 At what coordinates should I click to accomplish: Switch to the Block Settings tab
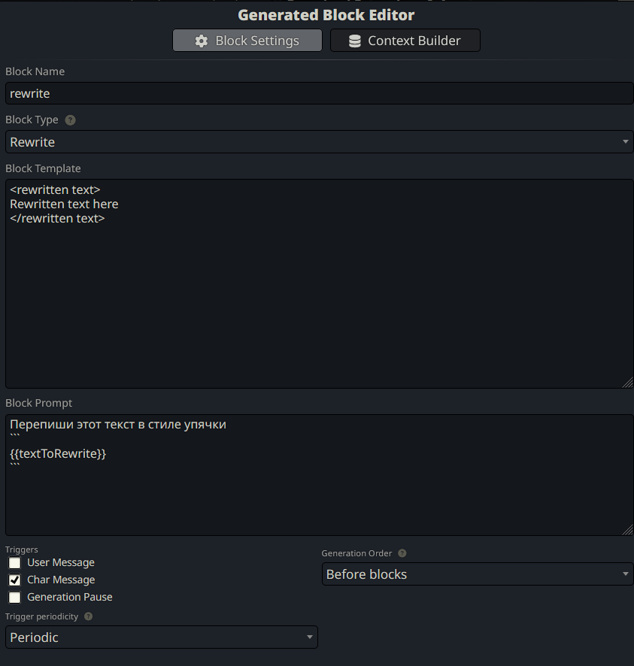(x=247, y=41)
